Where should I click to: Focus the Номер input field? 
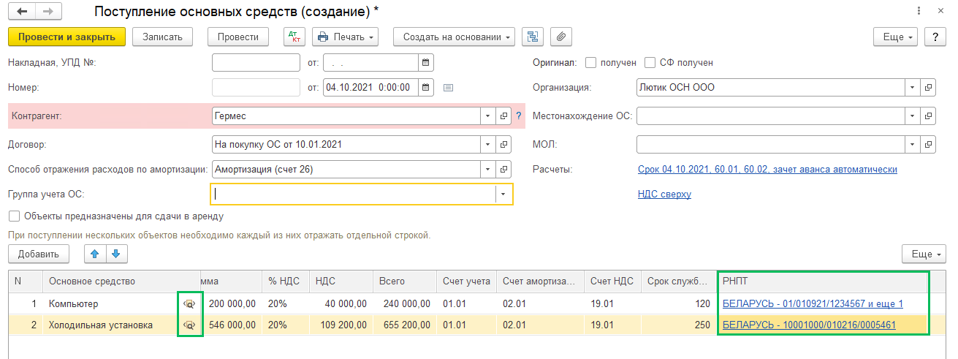(x=256, y=87)
